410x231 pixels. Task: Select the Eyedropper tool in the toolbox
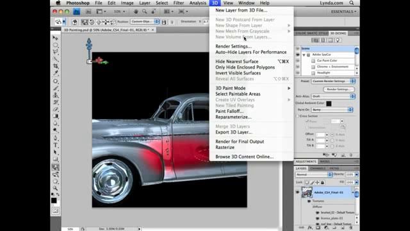click(56, 73)
